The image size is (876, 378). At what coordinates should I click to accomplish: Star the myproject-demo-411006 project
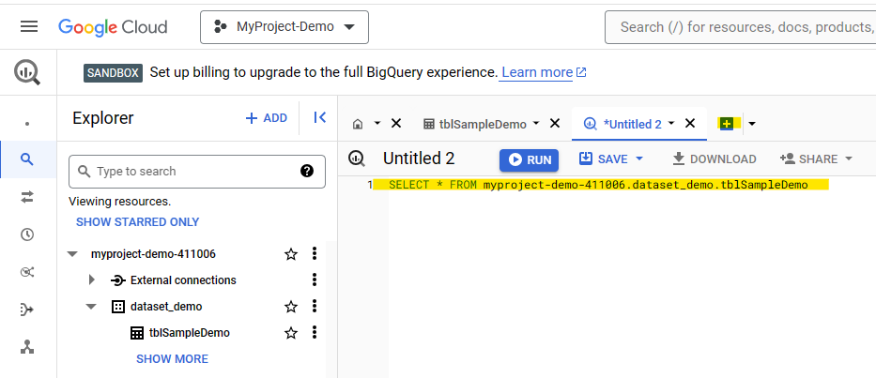[x=291, y=254]
